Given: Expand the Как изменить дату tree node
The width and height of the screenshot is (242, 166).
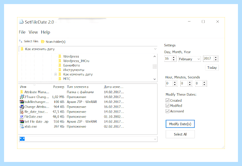Looking at the screenshot, I should click(56, 74).
